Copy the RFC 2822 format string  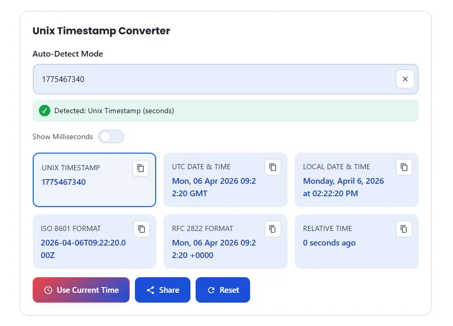(273, 229)
